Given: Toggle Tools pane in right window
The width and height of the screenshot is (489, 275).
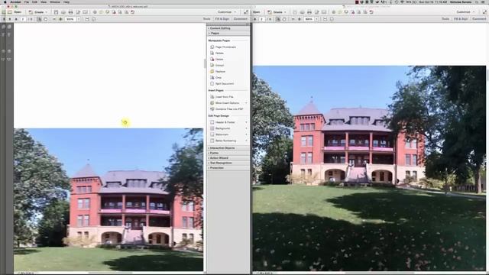Looking at the screenshot, I should 445,19.
